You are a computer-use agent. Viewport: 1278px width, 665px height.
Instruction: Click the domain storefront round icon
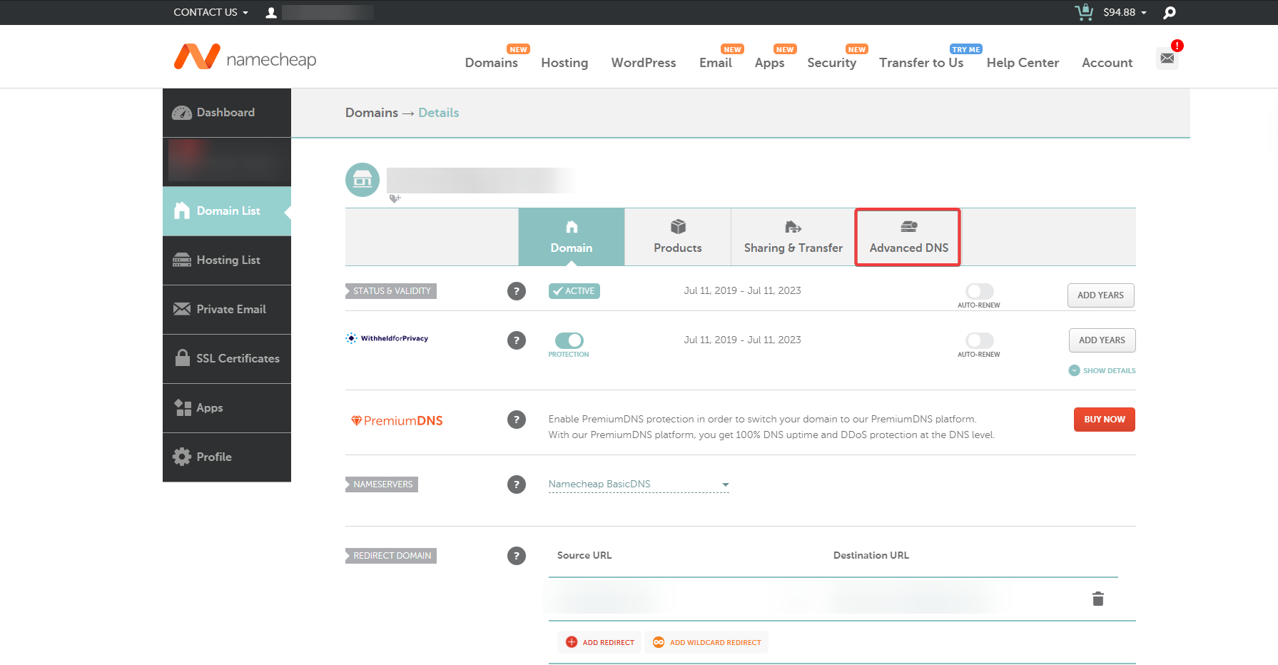click(x=362, y=180)
